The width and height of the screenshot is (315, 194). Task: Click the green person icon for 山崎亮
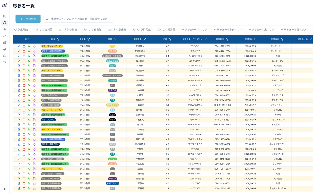coord(29,95)
